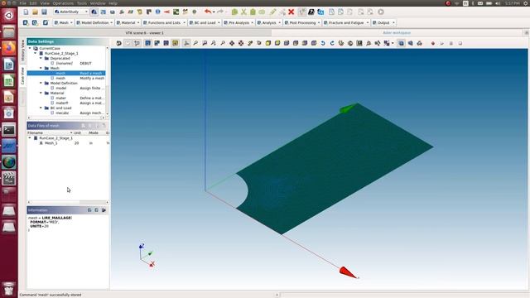Select the 'Modify a mesh' mesh row
The height and width of the screenshot is (298, 530).
(66, 78)
